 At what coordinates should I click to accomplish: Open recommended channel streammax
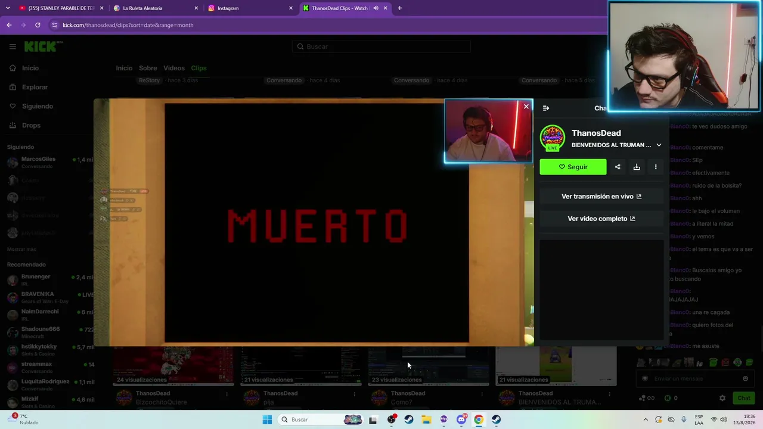(x=50, y=367)
